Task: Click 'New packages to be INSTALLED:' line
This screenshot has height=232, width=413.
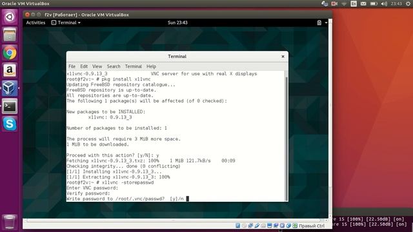Action: (106, 111)
